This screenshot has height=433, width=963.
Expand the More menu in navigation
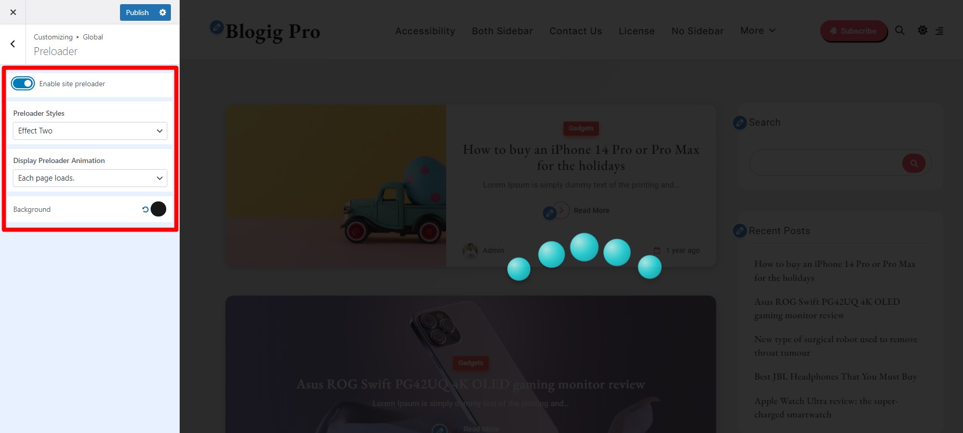point(758,31)
